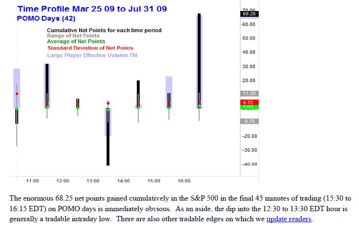Click the 40.00 y-axis value

coord(249,52)
